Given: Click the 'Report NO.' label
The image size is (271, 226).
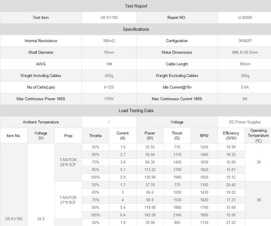Looking at the screenshot, I should click(177, 17).
